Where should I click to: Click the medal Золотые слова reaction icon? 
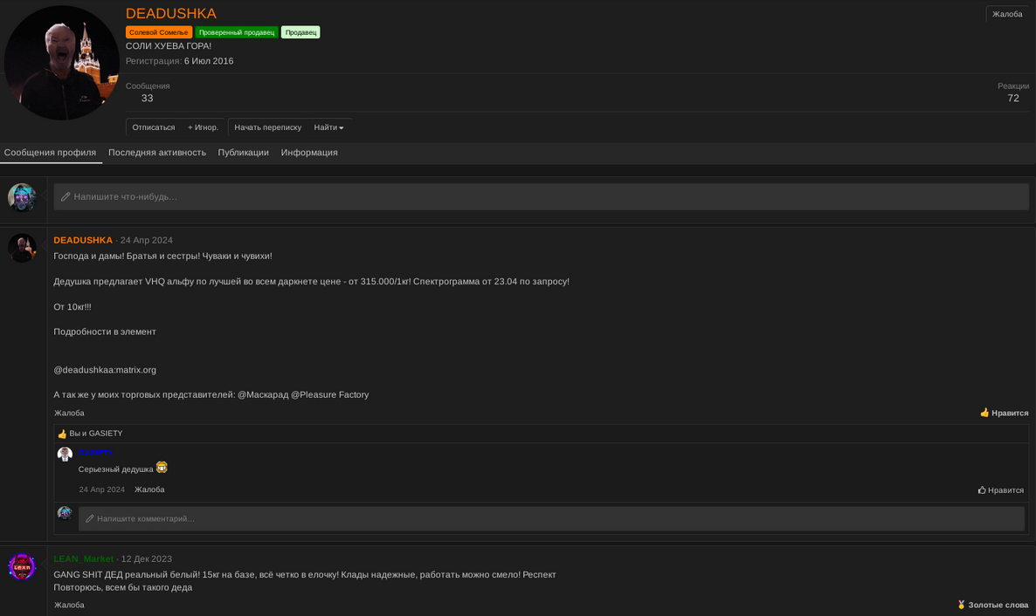[961, 605]
